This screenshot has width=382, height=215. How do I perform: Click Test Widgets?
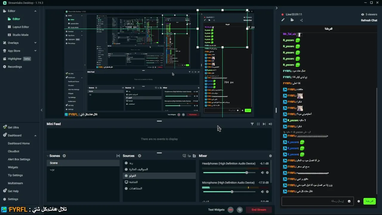click(216, 210)
